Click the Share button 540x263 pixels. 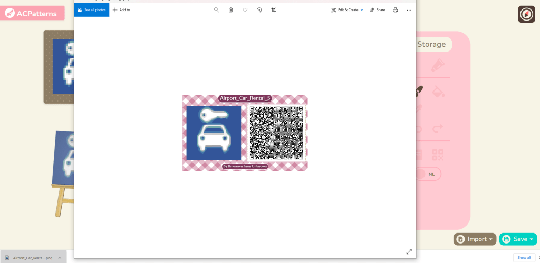pos(377,10)
